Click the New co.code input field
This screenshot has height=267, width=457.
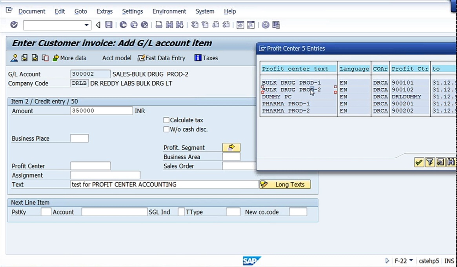(298, 212)
